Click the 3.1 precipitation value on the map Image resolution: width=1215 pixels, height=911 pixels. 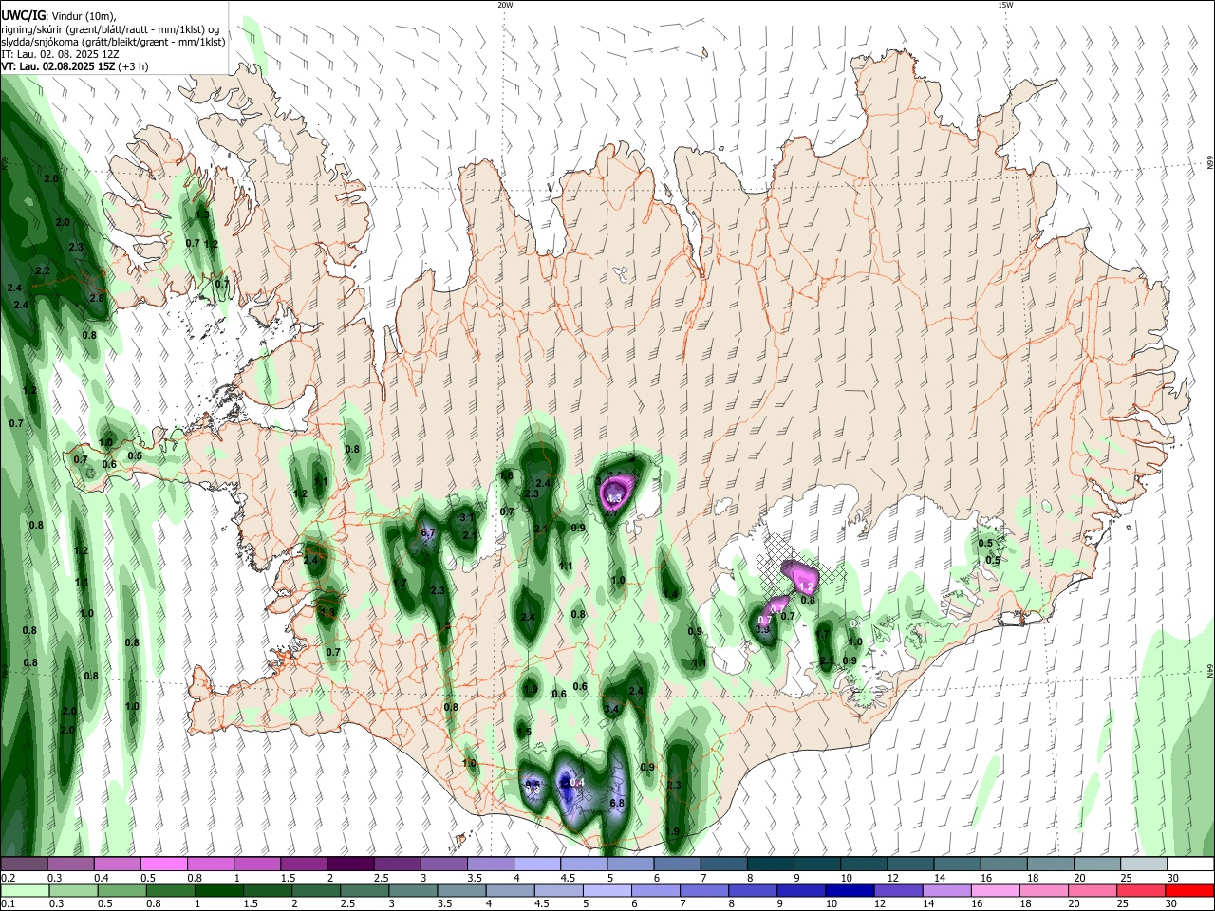pos(467,517)
